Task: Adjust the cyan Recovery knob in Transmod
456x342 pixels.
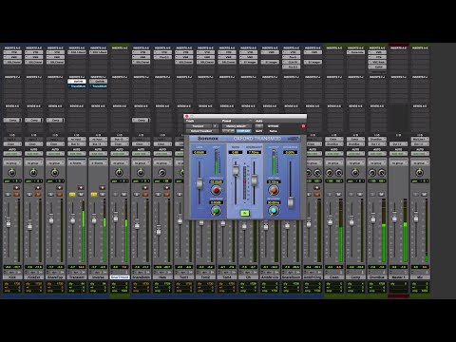Action: click(x=274, y=210)
